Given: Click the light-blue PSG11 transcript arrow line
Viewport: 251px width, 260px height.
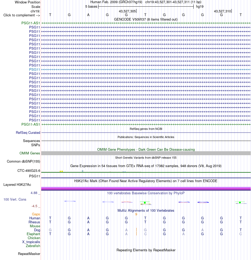Looking at the screenshot, I should [146, 69].
